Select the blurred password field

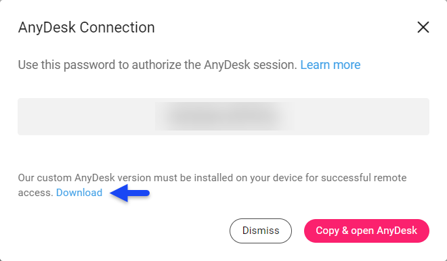click(x=223, y=116)
